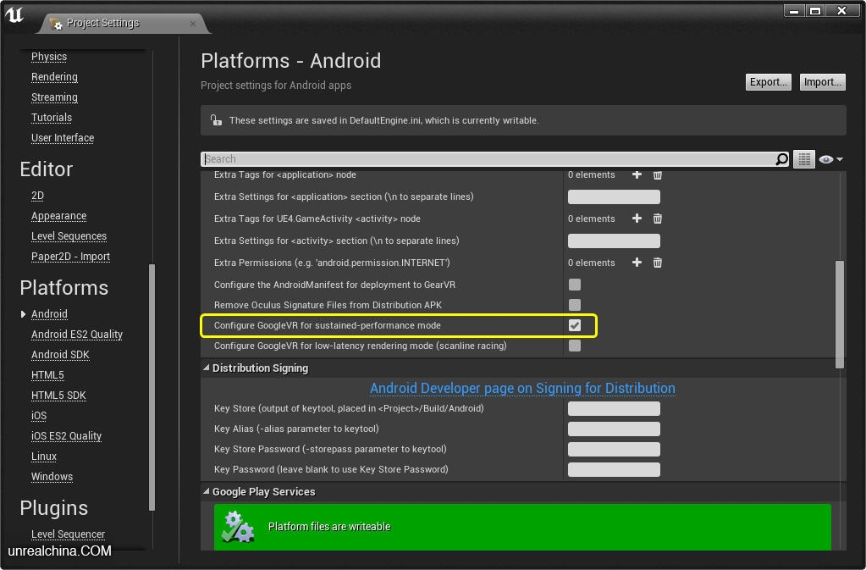Screen dimensions: 866x570
Task: Click Extra Settings for application section field
Action: (x=614, y=196)
